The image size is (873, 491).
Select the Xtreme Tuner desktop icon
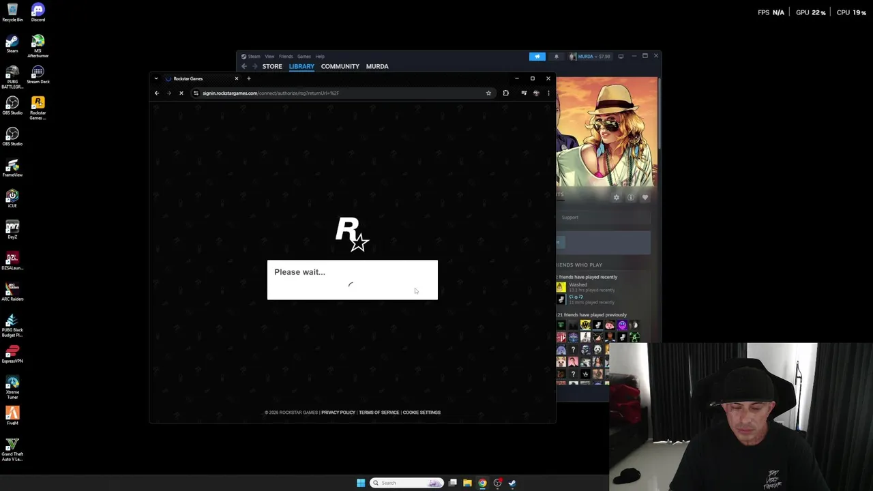[12, 387]
